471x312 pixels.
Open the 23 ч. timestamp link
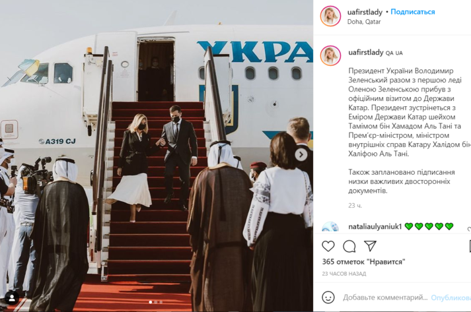[355, 206]
